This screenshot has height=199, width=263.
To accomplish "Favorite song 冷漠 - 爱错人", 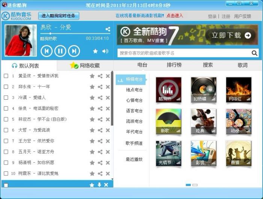I will pos(92,98).
